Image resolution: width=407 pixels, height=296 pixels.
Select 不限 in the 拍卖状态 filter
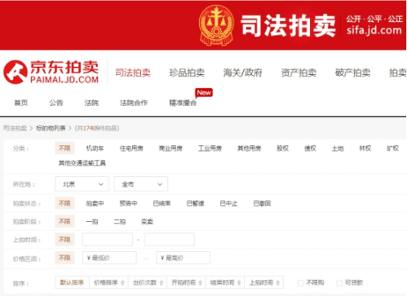(64, 203)
